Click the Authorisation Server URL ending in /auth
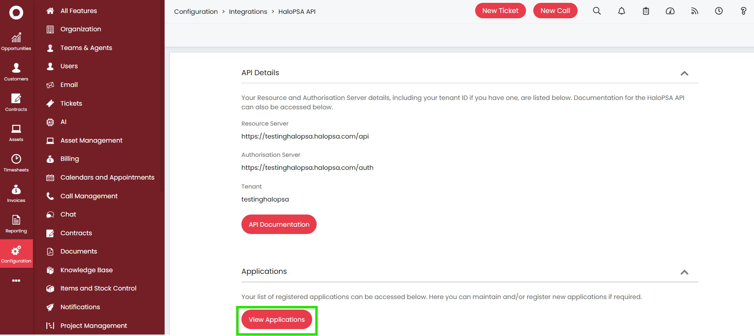 tap(307, 168)
